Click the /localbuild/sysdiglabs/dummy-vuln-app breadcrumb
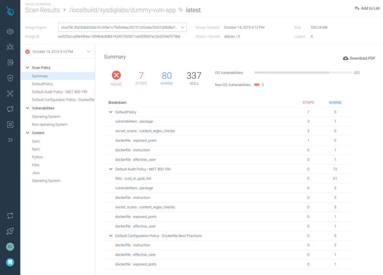Image resolution: width=383 pixels, height=275 pixels. tap(122, 10)
